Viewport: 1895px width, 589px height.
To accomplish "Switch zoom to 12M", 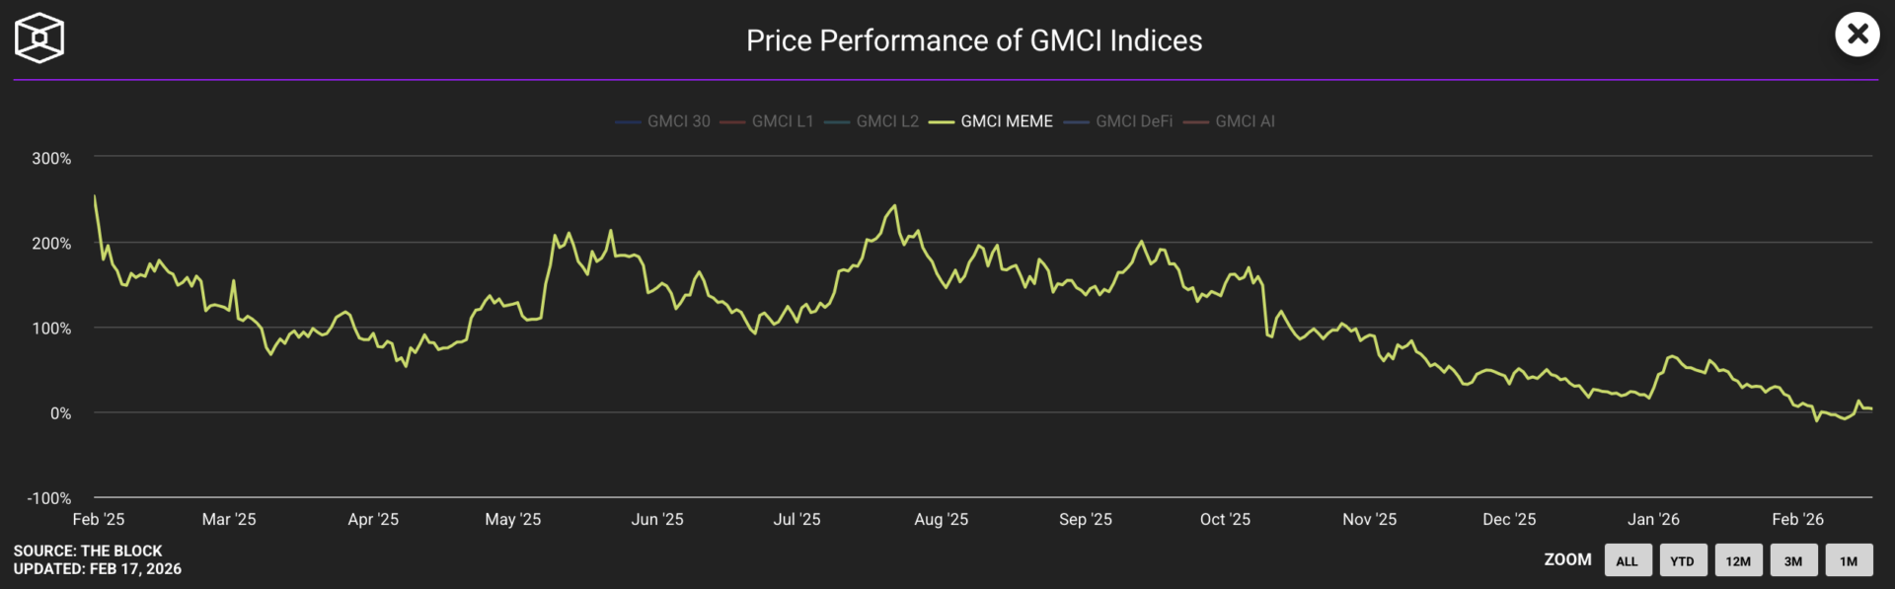I will tap(1738, 560).
